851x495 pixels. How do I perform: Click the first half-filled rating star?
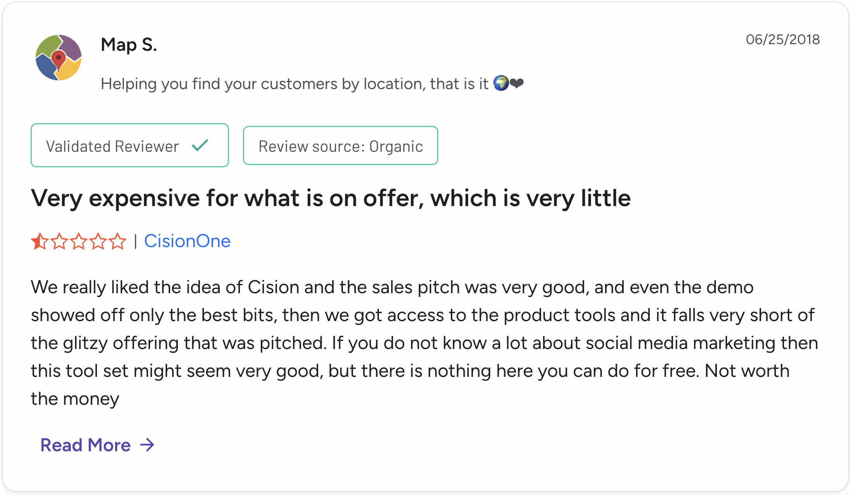(40, 241)
